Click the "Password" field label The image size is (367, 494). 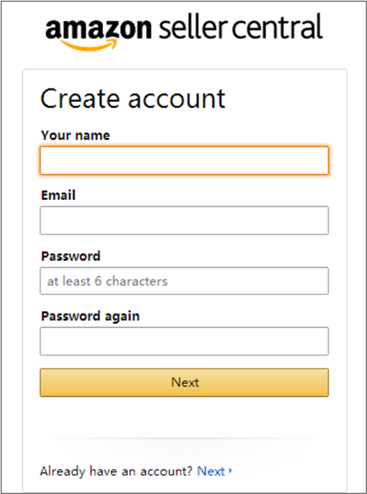[71, 256]
